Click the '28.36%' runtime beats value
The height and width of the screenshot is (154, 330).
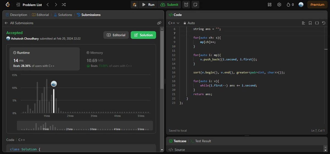pos(26,66)
